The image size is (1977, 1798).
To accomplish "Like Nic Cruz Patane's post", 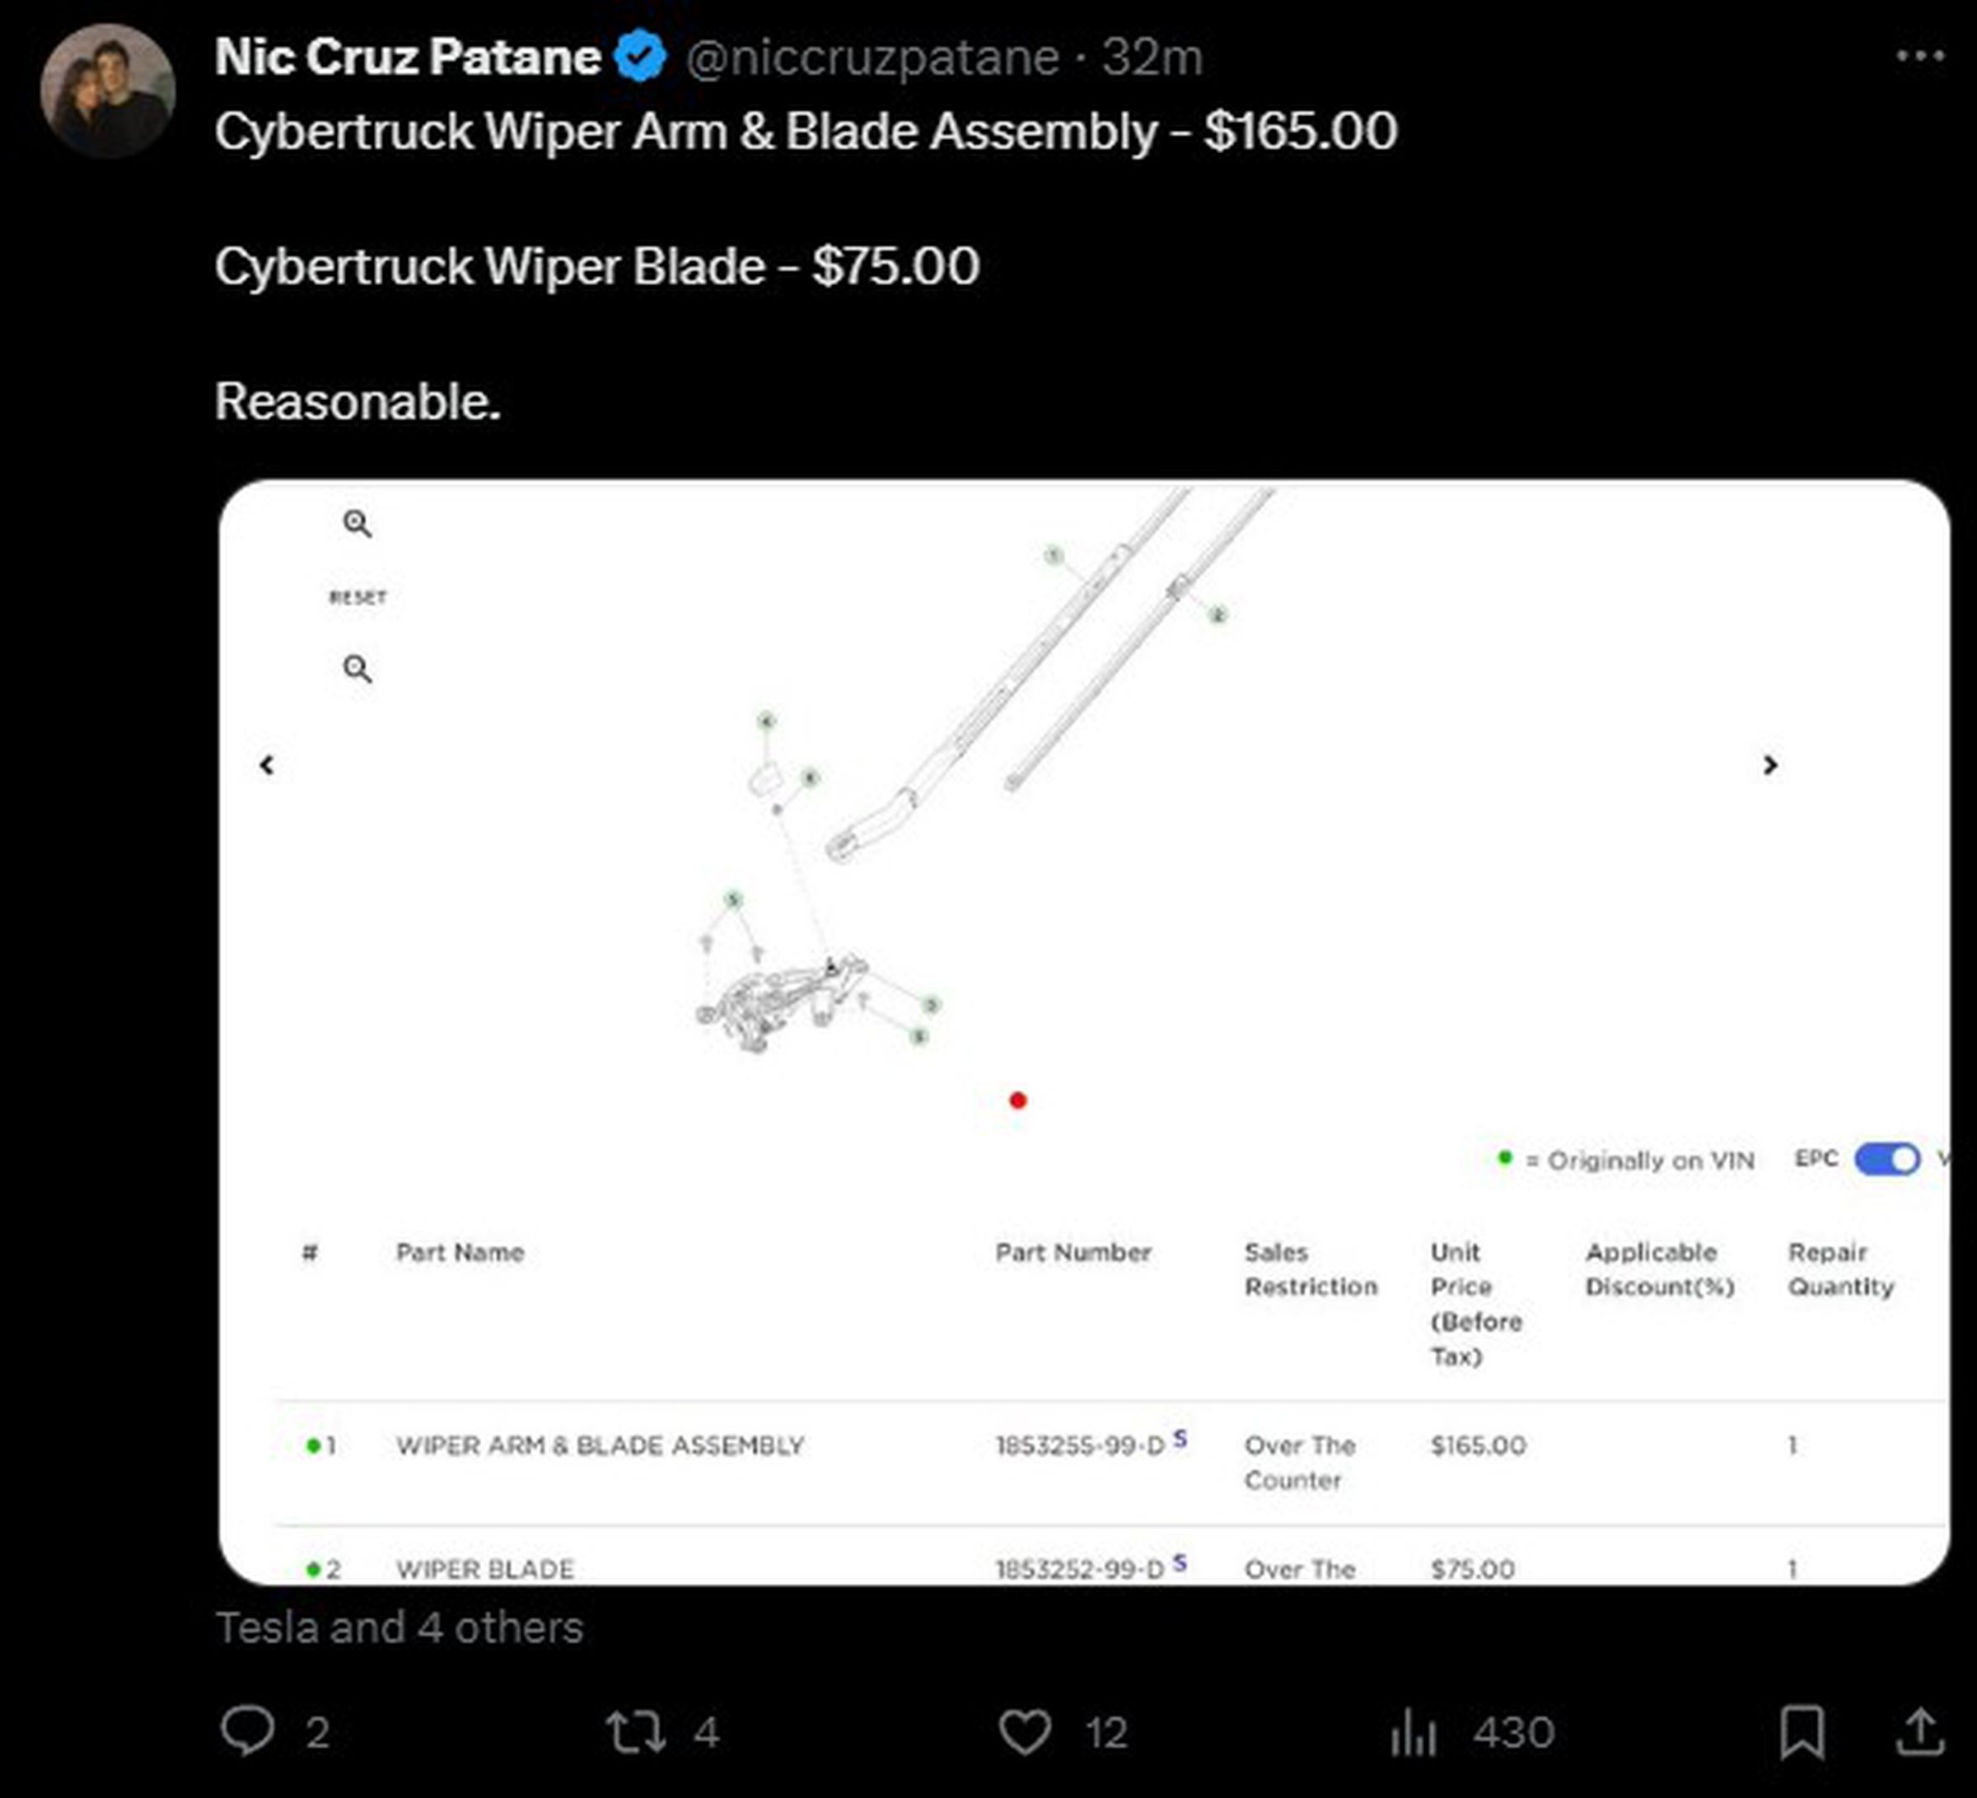I will click(x=1025, y=1731).
